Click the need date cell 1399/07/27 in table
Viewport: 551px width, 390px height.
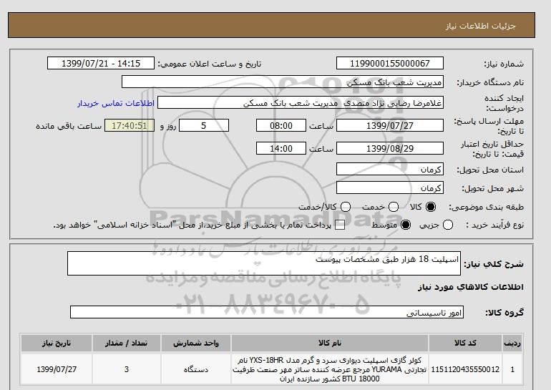57,369
